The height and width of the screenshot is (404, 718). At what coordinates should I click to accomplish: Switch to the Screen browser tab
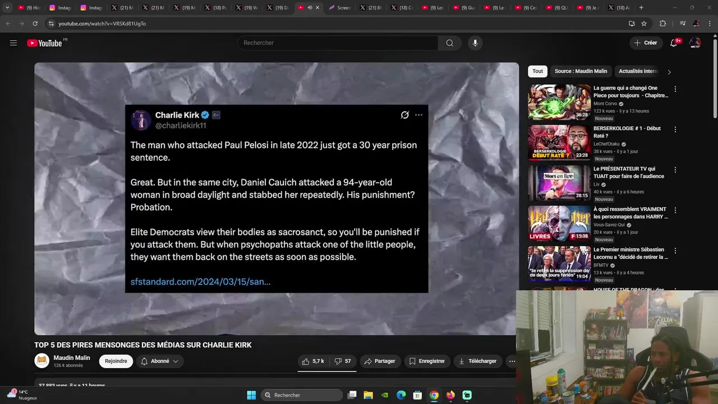point(340,8)
